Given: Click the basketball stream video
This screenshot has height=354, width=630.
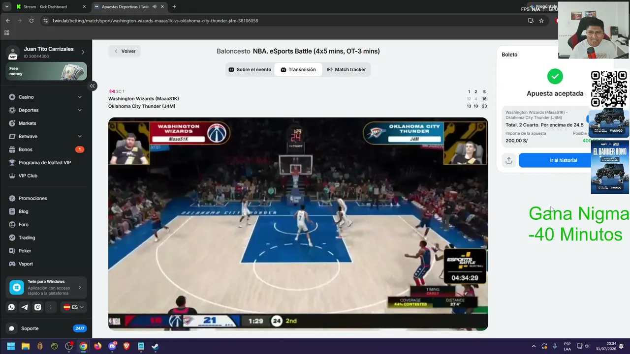Looking at the screenshot, I should point(298,224).
